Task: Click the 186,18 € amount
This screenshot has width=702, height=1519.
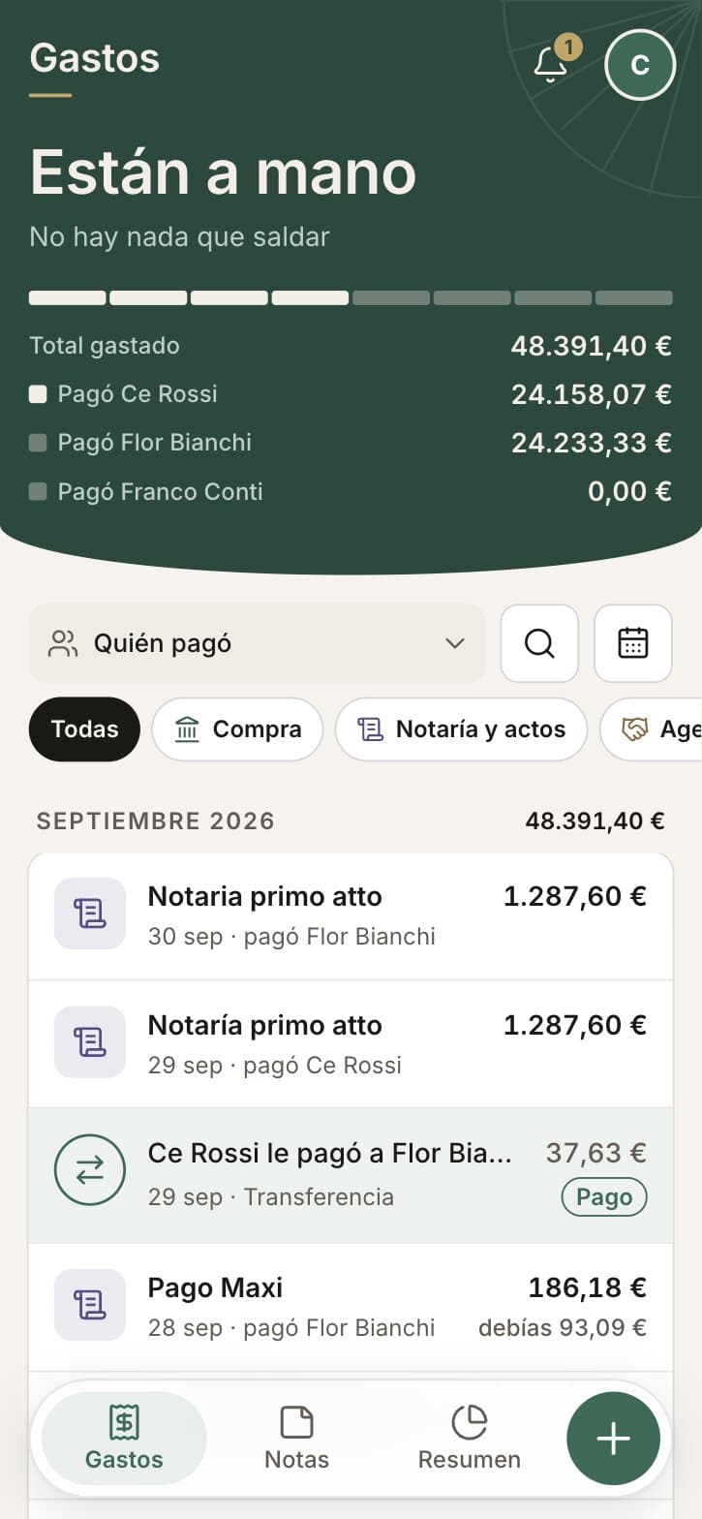Action: (x=587, y=1288)
